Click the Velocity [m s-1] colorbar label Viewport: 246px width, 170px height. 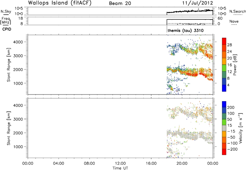240,128
